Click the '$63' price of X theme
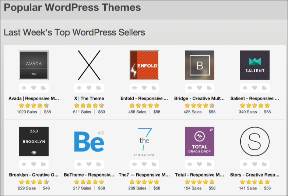The image size is (288, 196). click(101, 112)
